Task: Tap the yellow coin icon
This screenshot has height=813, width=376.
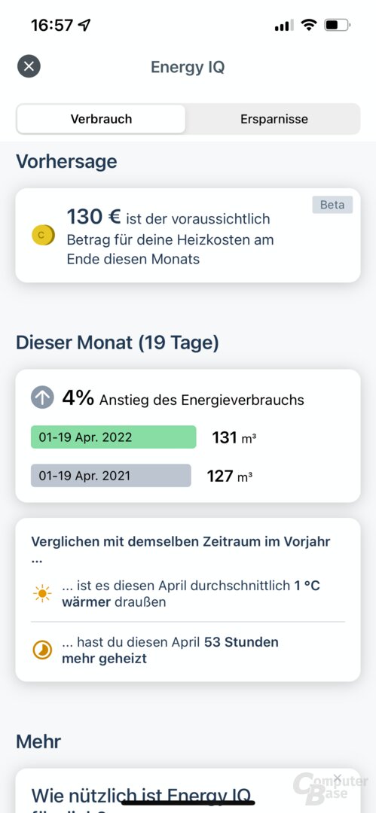Action: click(43, 236)
